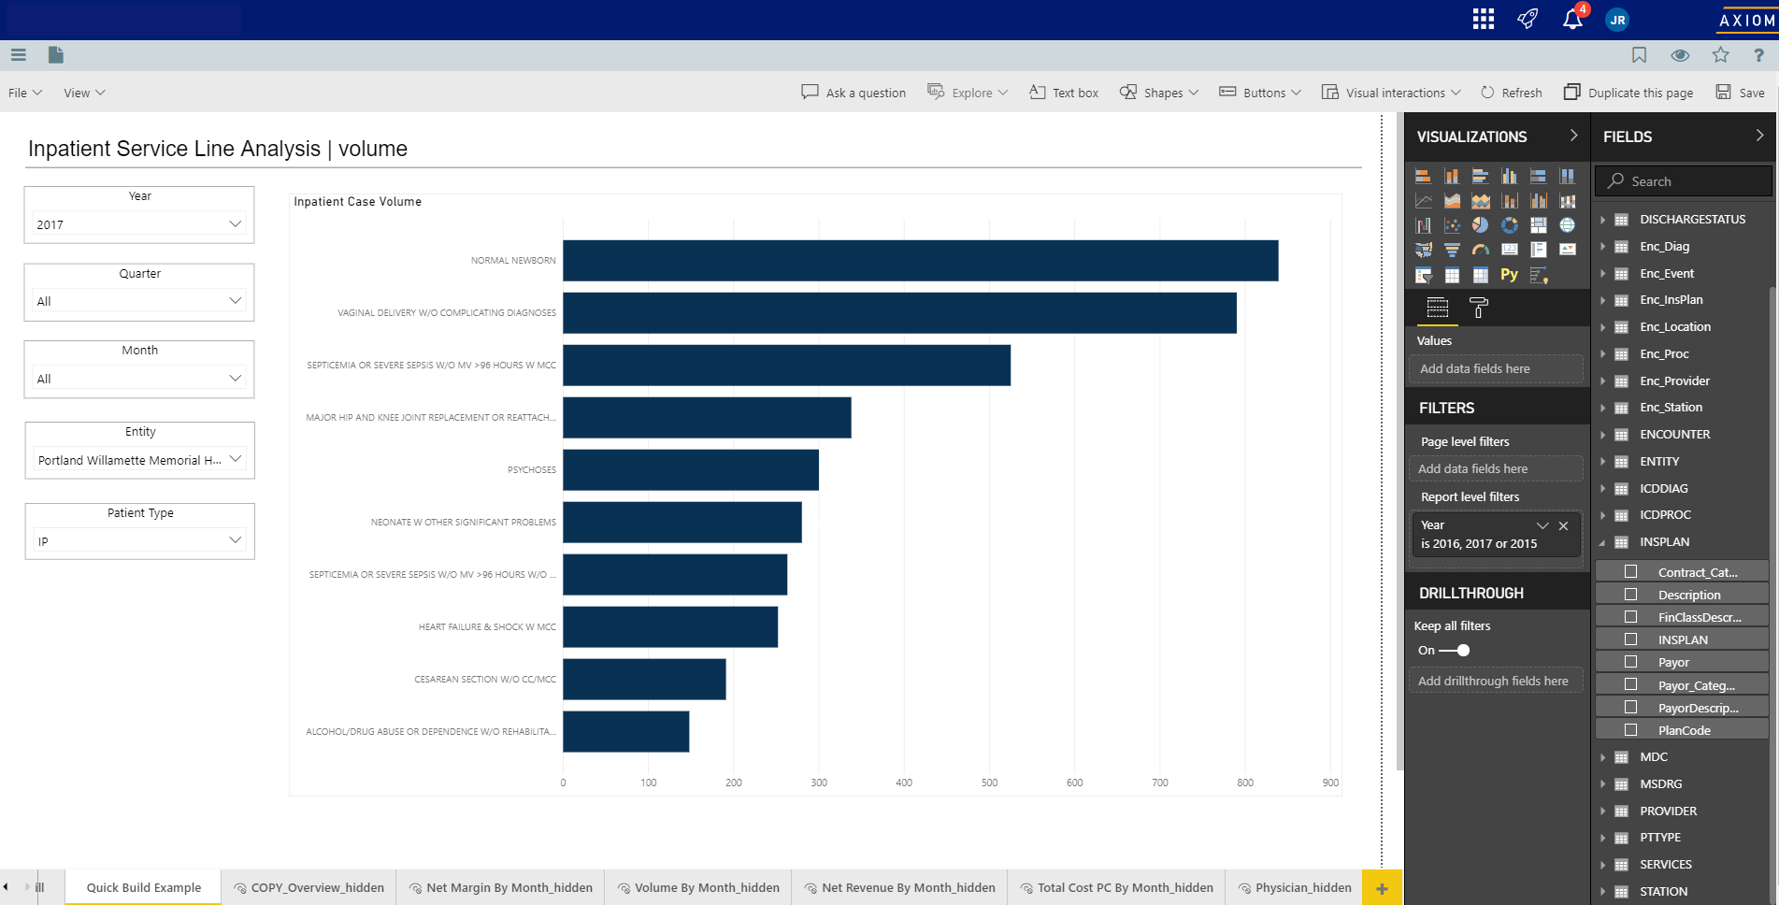Tick the PlanCode field checkbox
This screenshot has height=905, width=1779.
1630,730
